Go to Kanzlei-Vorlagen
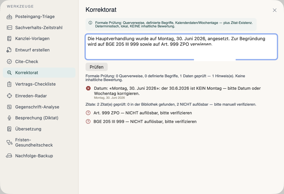284x194 pixels. [x=39, y=38]
